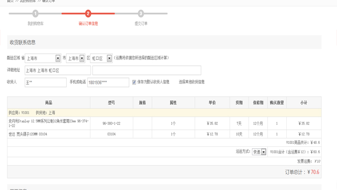Click the 小计 column header

[304, 103]
